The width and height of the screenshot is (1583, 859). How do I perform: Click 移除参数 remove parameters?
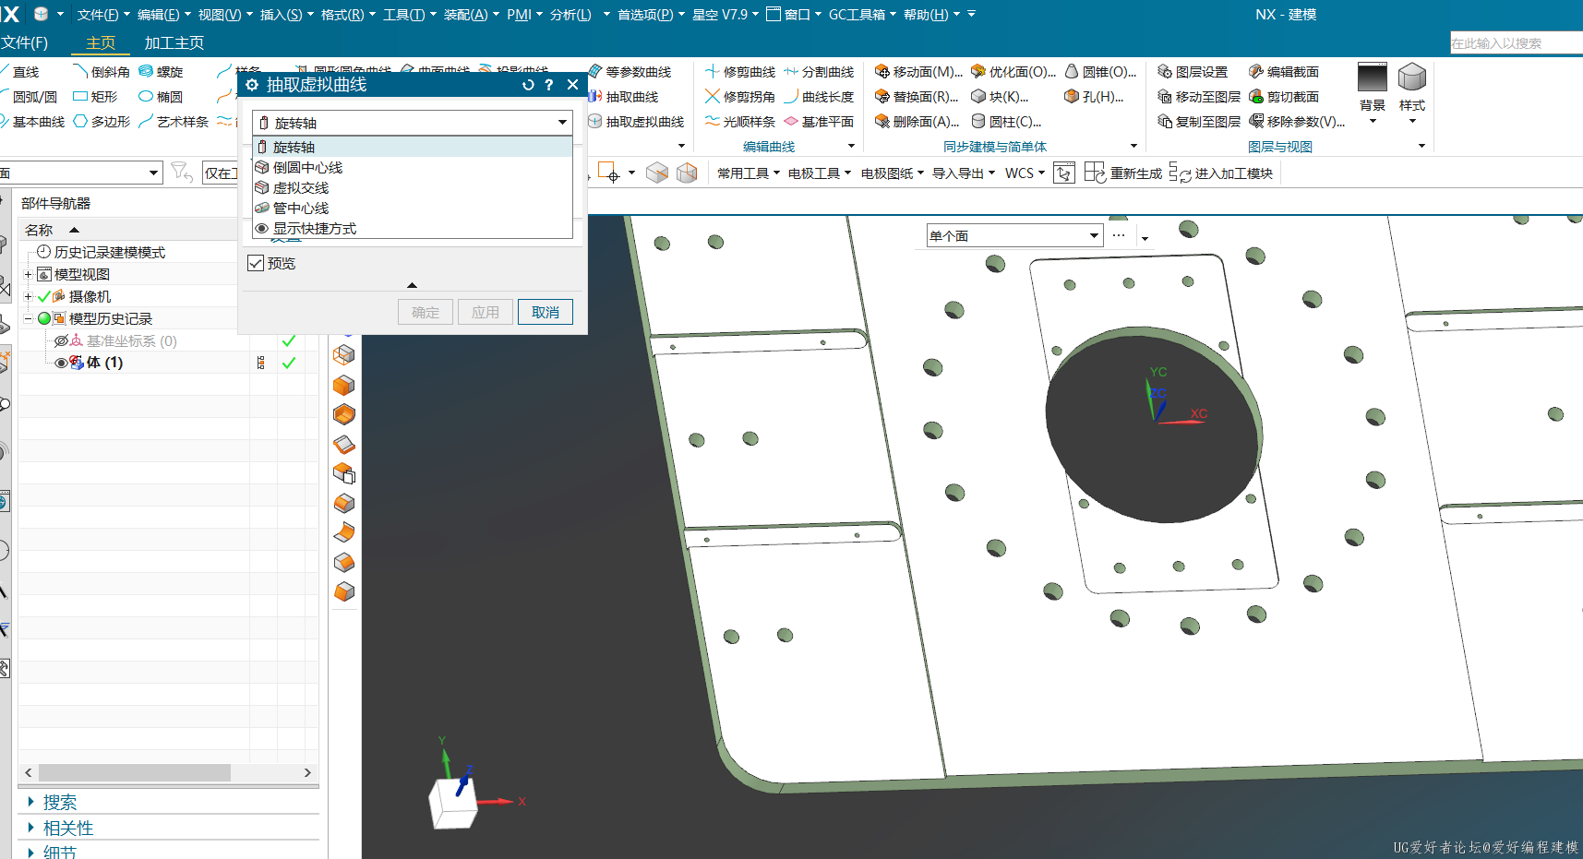coord(1297,122)
